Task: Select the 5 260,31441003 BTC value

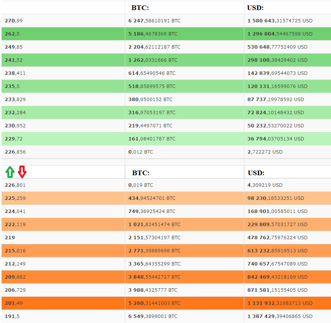Action: pyautogui.click(x=155, y=303)
